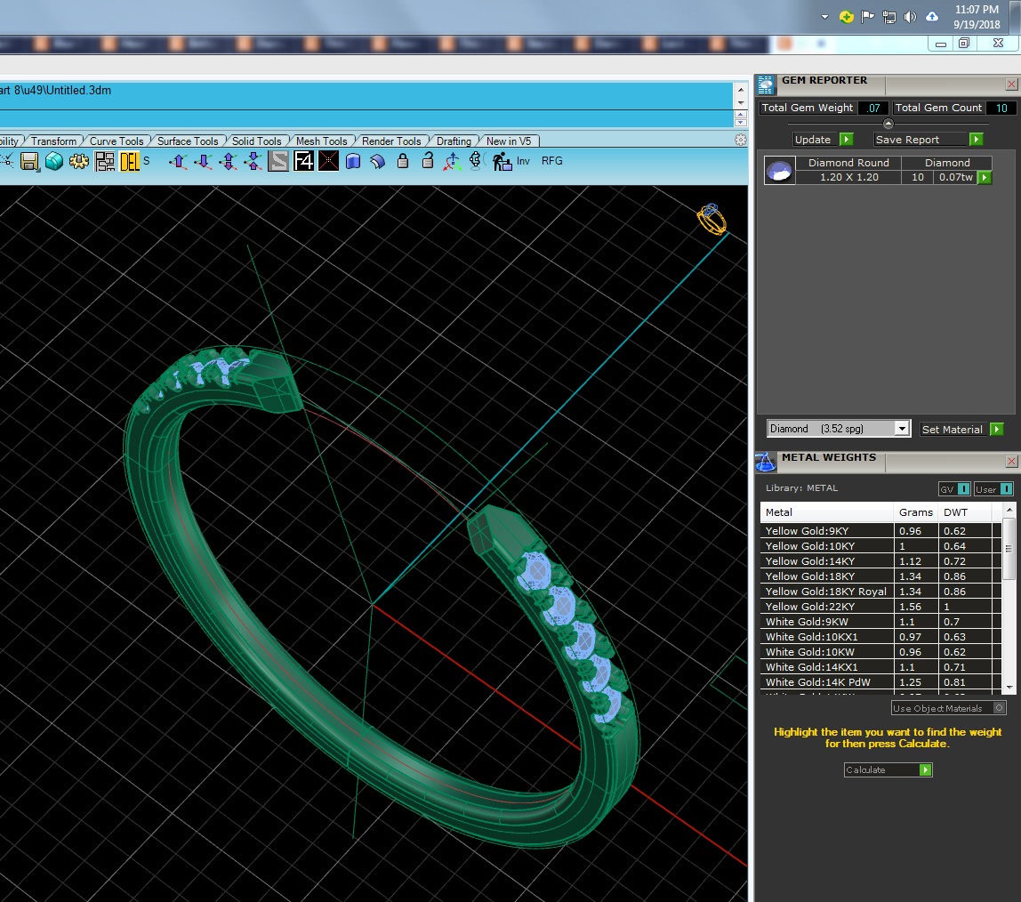
Task: Toggle the User library switch
Action: pos(993,489)
